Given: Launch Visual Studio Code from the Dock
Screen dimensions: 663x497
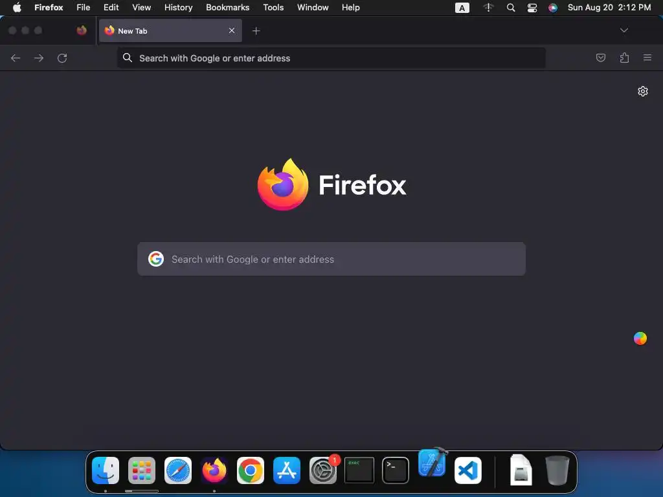Looking at the screenshot, I should pyautogui.click(x=468, y=470).
